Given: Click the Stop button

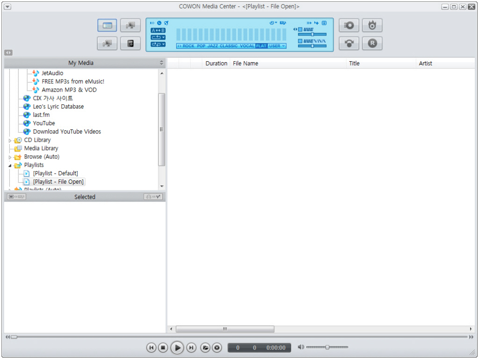Looking at the screenshot, I should (x=163, y=347).
